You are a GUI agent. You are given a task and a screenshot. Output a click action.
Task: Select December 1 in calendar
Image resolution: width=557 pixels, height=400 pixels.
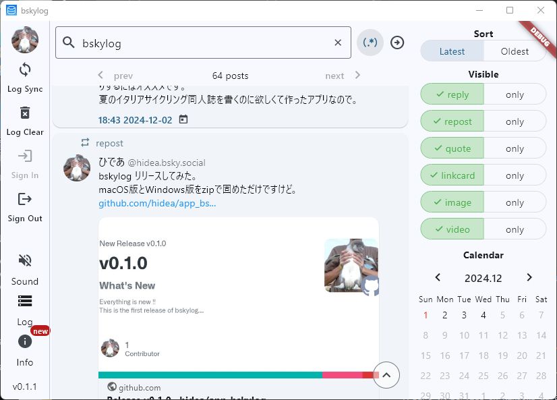point(426,315)
